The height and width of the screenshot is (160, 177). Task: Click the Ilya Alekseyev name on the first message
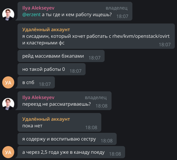point(38,8)
